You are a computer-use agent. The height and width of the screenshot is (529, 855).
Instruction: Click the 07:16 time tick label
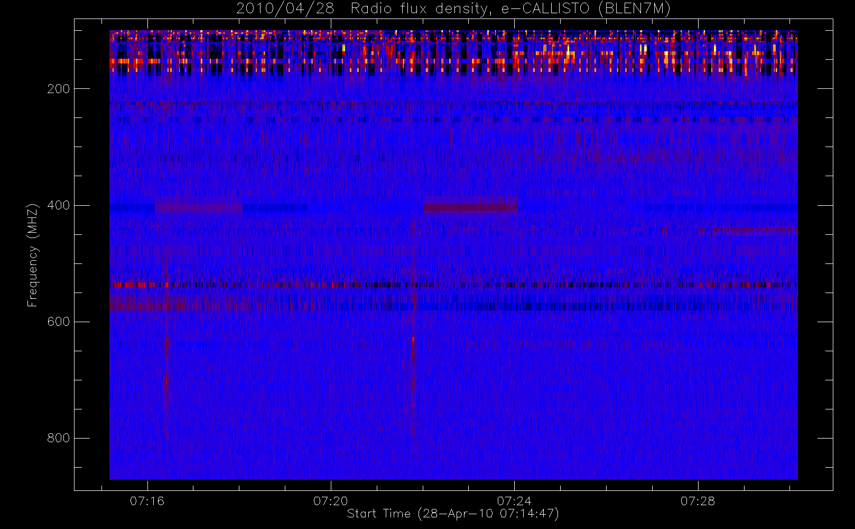tap(147, 500)
